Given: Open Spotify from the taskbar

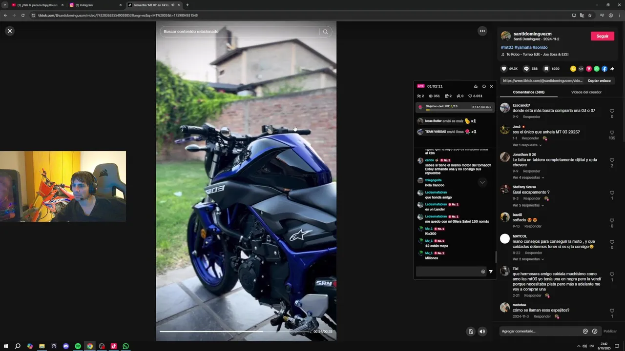Looking at the screenshot, I should [78, 346].
